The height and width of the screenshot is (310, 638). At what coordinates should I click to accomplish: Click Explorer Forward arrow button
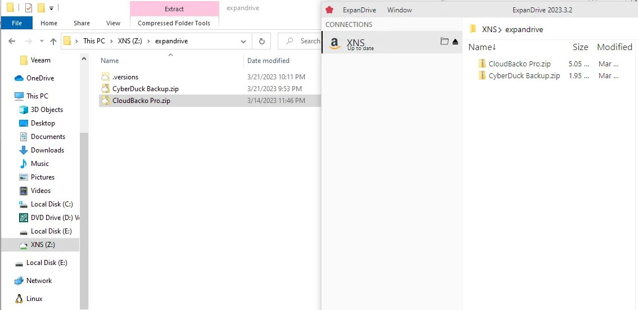(x=28, y=41)
